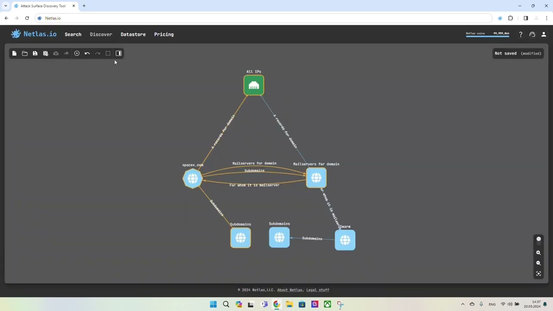Open the support headset icon

(x=532, y=35)
